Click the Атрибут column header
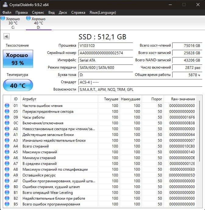The height and width of the screenshot is (210, 205). coord(59,99)
